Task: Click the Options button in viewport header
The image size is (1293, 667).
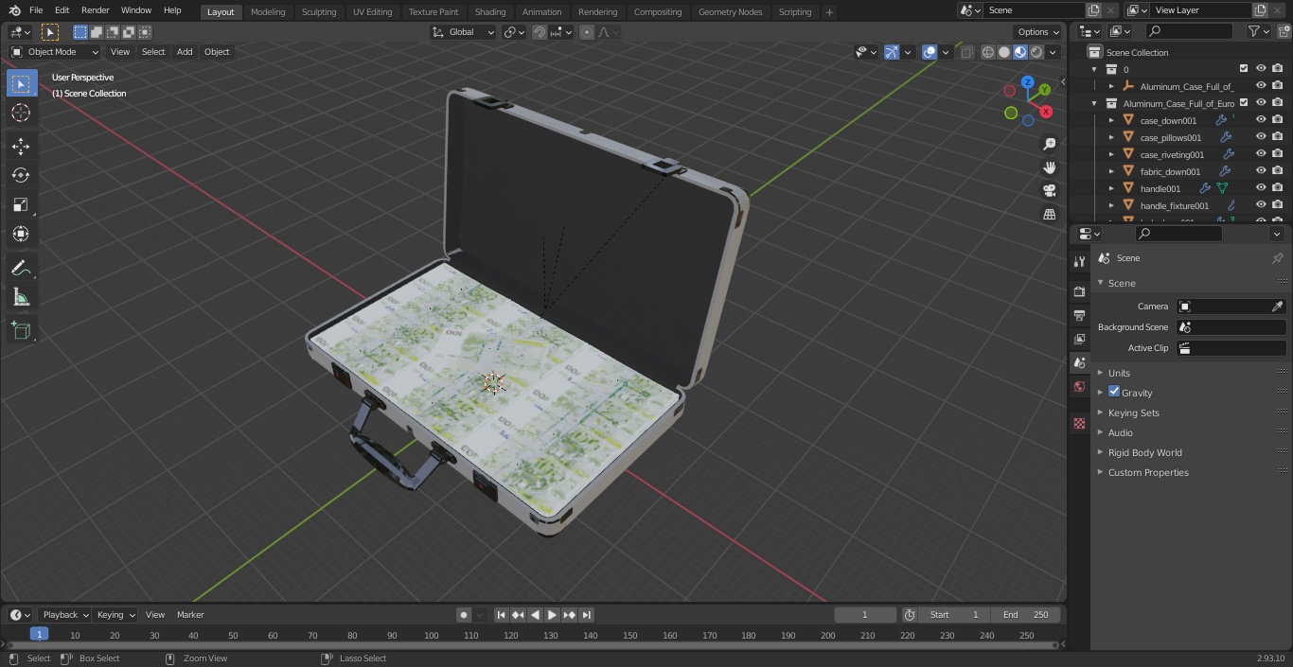Action: (x=1038, y=32)
